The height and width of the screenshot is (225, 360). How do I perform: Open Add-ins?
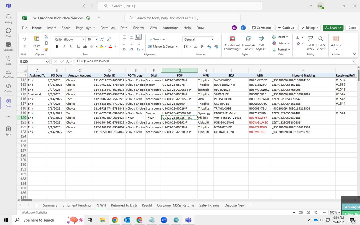336,43
